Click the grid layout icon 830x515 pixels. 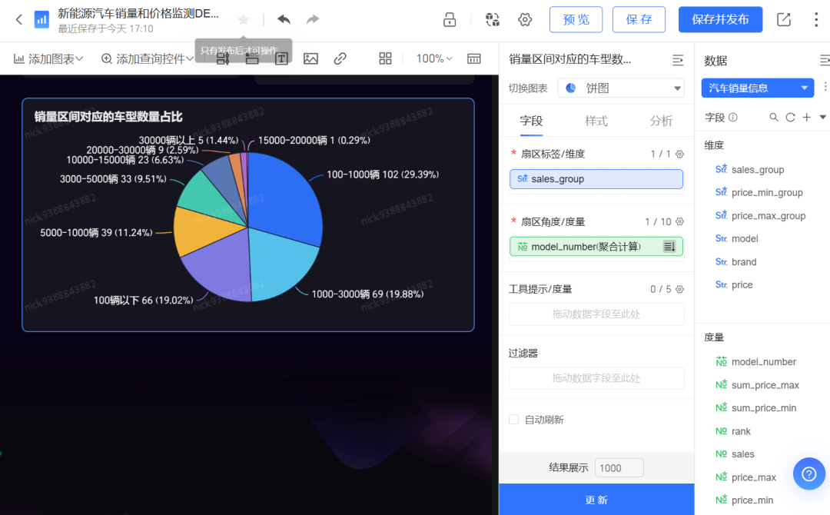(x=385, y=58)
